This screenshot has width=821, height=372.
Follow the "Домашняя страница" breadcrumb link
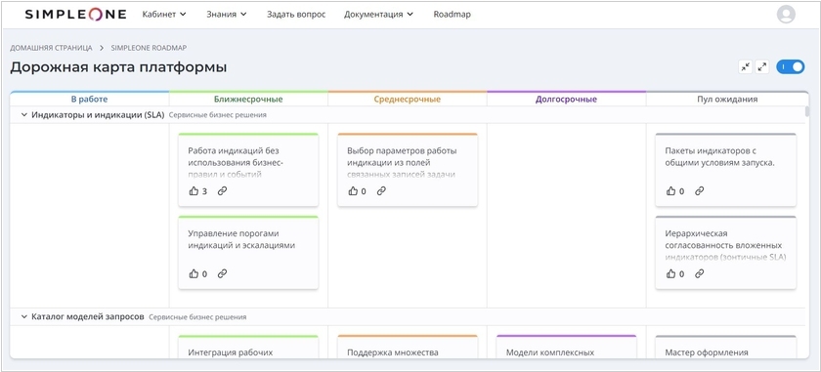[51, 48]
